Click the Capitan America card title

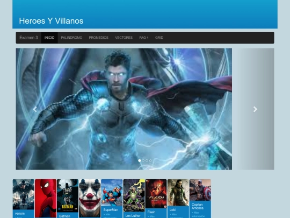click(198, 206)
